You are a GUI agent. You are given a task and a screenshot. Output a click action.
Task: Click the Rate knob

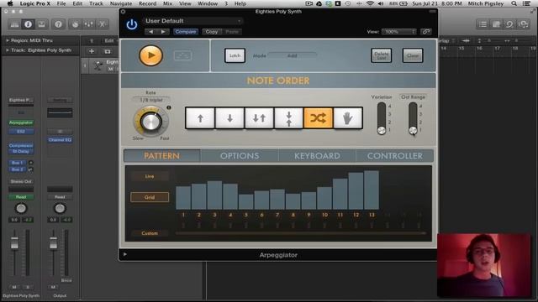tap(151, 122)
